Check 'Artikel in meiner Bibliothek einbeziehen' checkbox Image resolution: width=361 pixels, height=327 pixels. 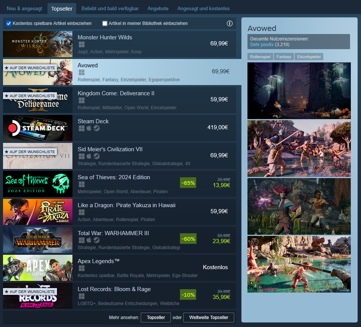point(105,23)
